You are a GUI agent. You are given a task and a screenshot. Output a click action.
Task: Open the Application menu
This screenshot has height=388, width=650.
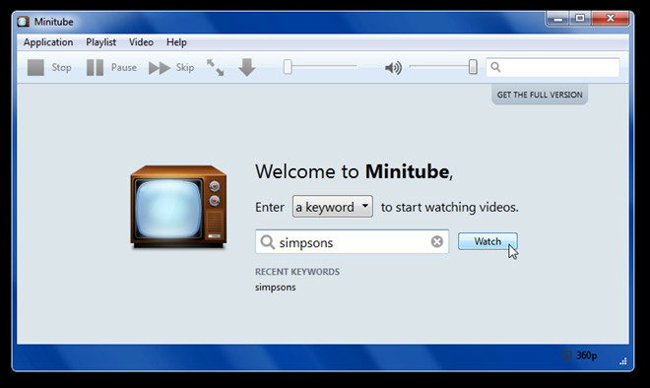pyautogui.click(x=48, y=42)
